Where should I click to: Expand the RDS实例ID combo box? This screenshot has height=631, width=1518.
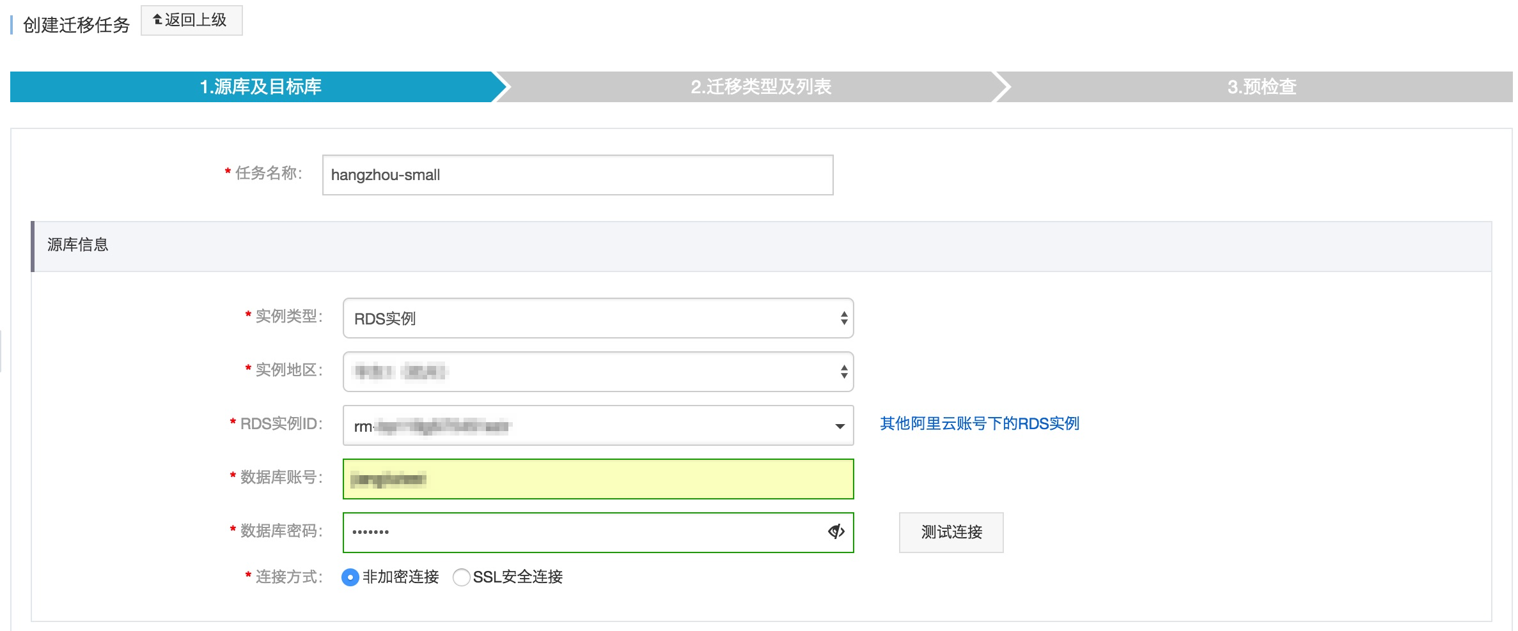pos(598,425)
